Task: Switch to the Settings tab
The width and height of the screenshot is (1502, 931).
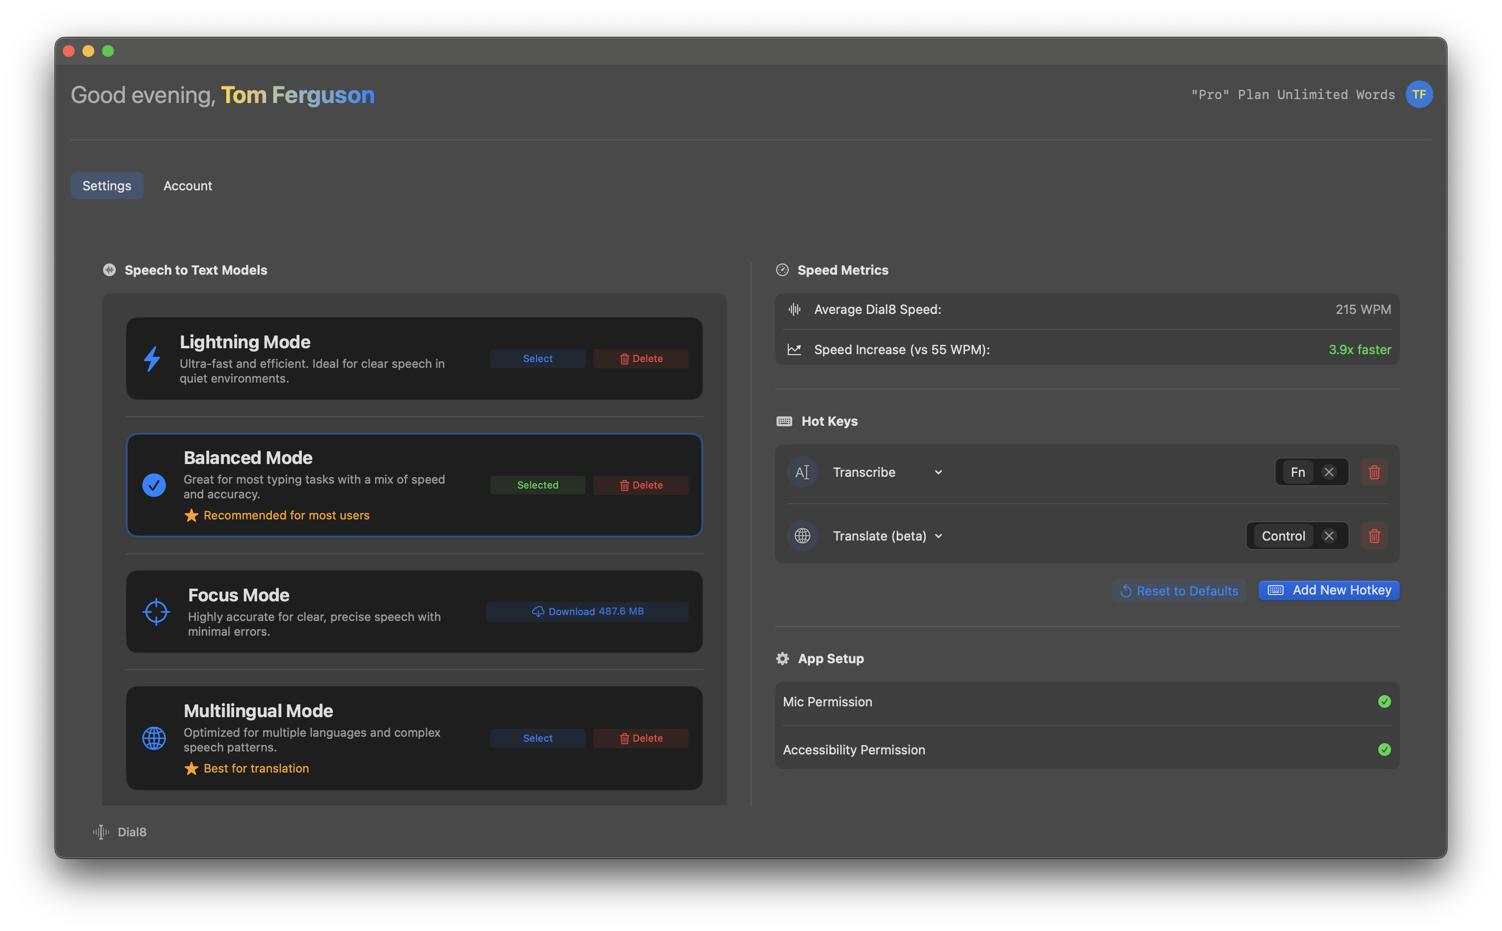Action: coord(107,185)
